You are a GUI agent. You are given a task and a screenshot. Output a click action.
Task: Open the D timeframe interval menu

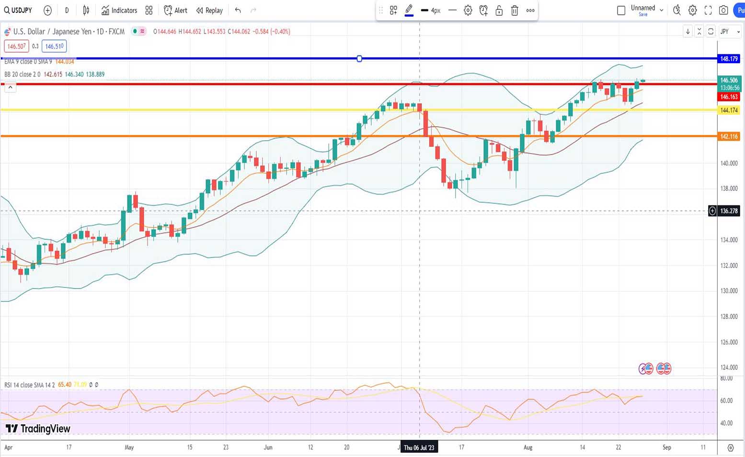(67, 10)
